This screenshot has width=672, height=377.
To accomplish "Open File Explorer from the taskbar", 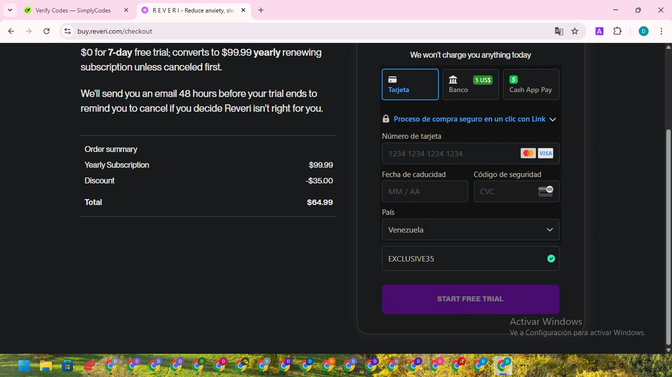I will pos(46,366).
